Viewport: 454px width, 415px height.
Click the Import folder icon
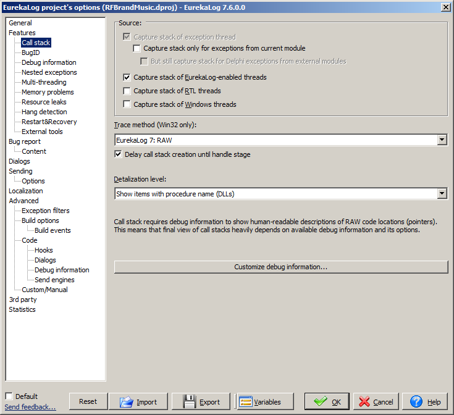tap(126, 401)
